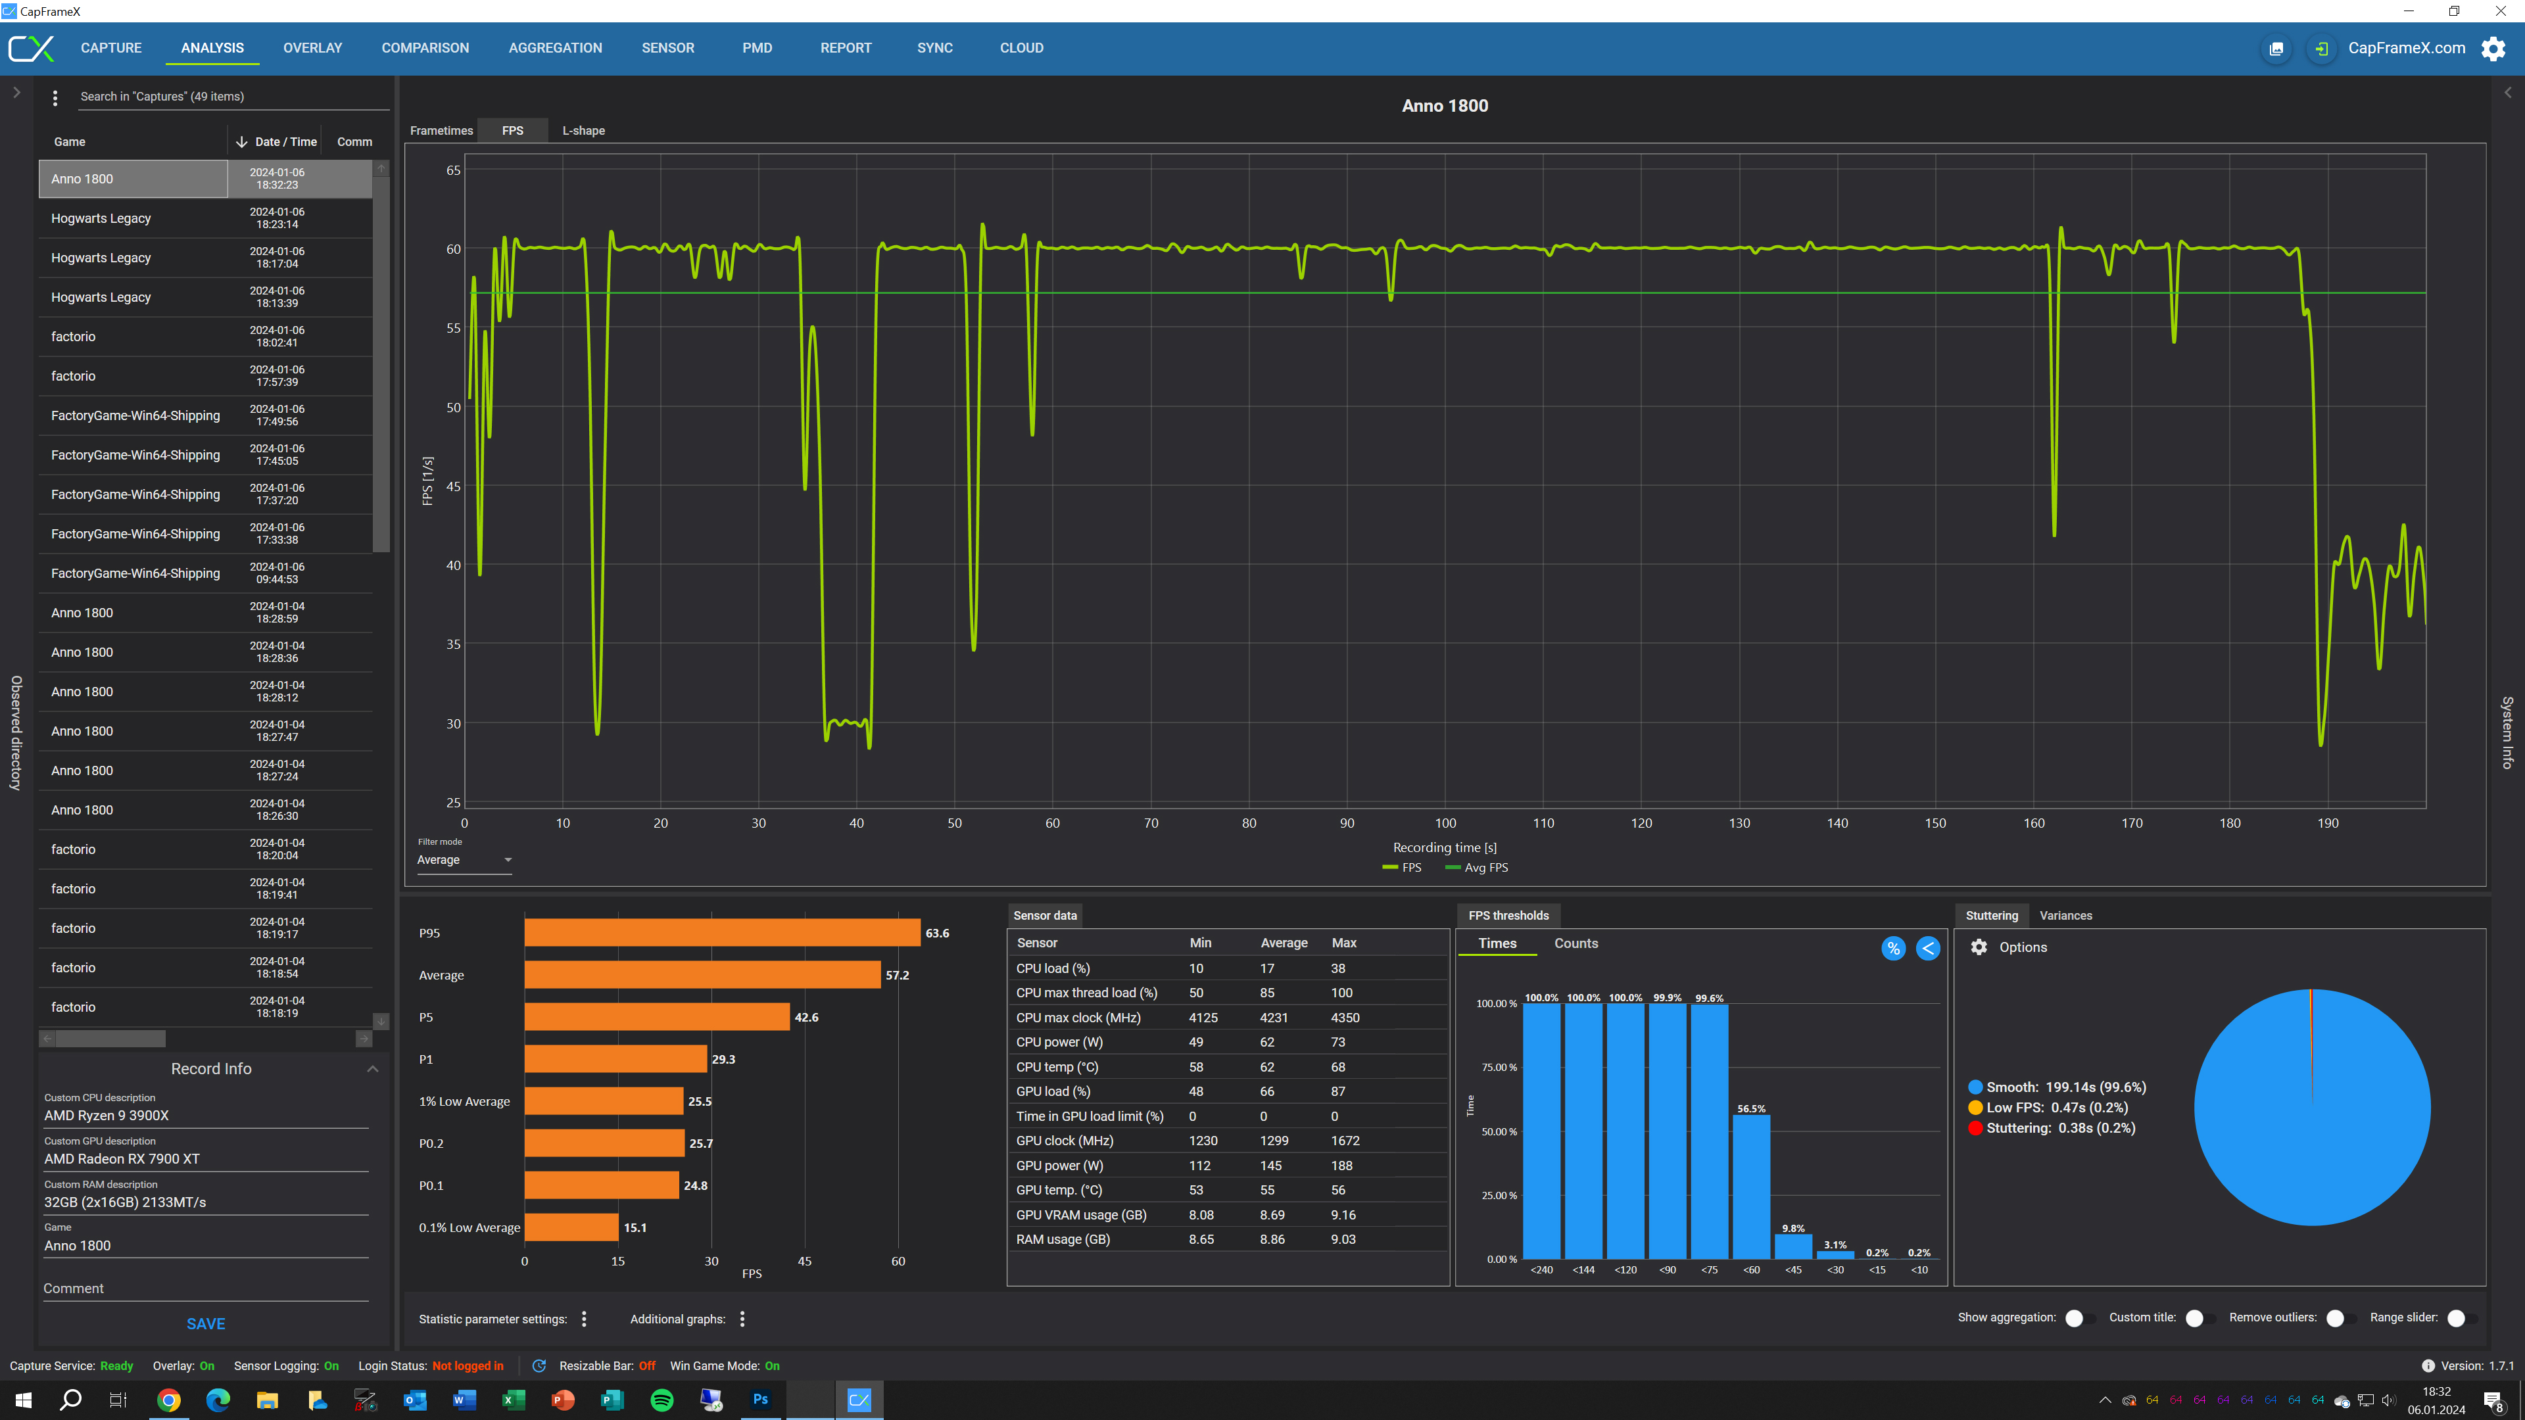Select the L-shape graph tab
The image size is (2525, 1420).
point(583,130)
